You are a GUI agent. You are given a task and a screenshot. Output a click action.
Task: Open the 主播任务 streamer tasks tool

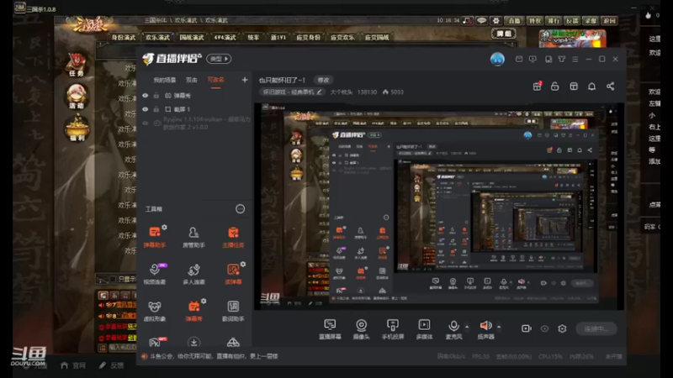(x=233, y=237)
